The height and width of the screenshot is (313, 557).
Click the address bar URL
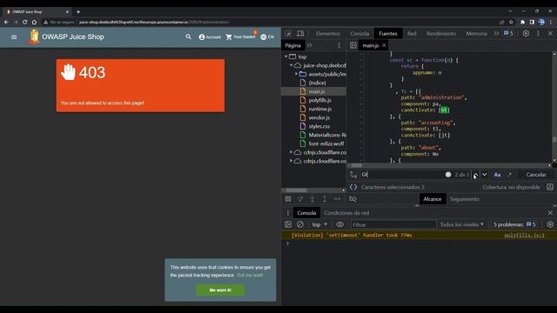pyautogui.click(x=153, y=22)
